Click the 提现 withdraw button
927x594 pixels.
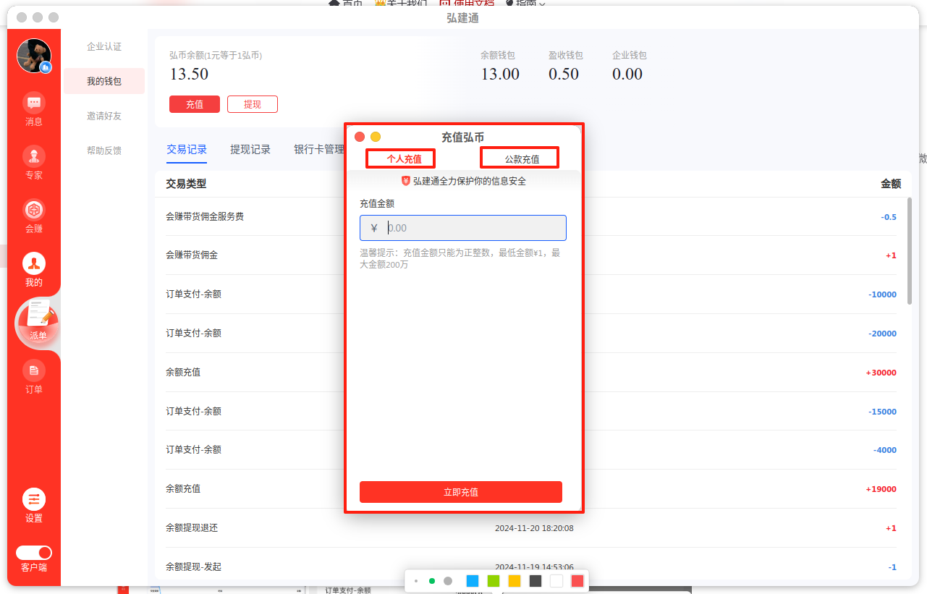tap(253, 104)
